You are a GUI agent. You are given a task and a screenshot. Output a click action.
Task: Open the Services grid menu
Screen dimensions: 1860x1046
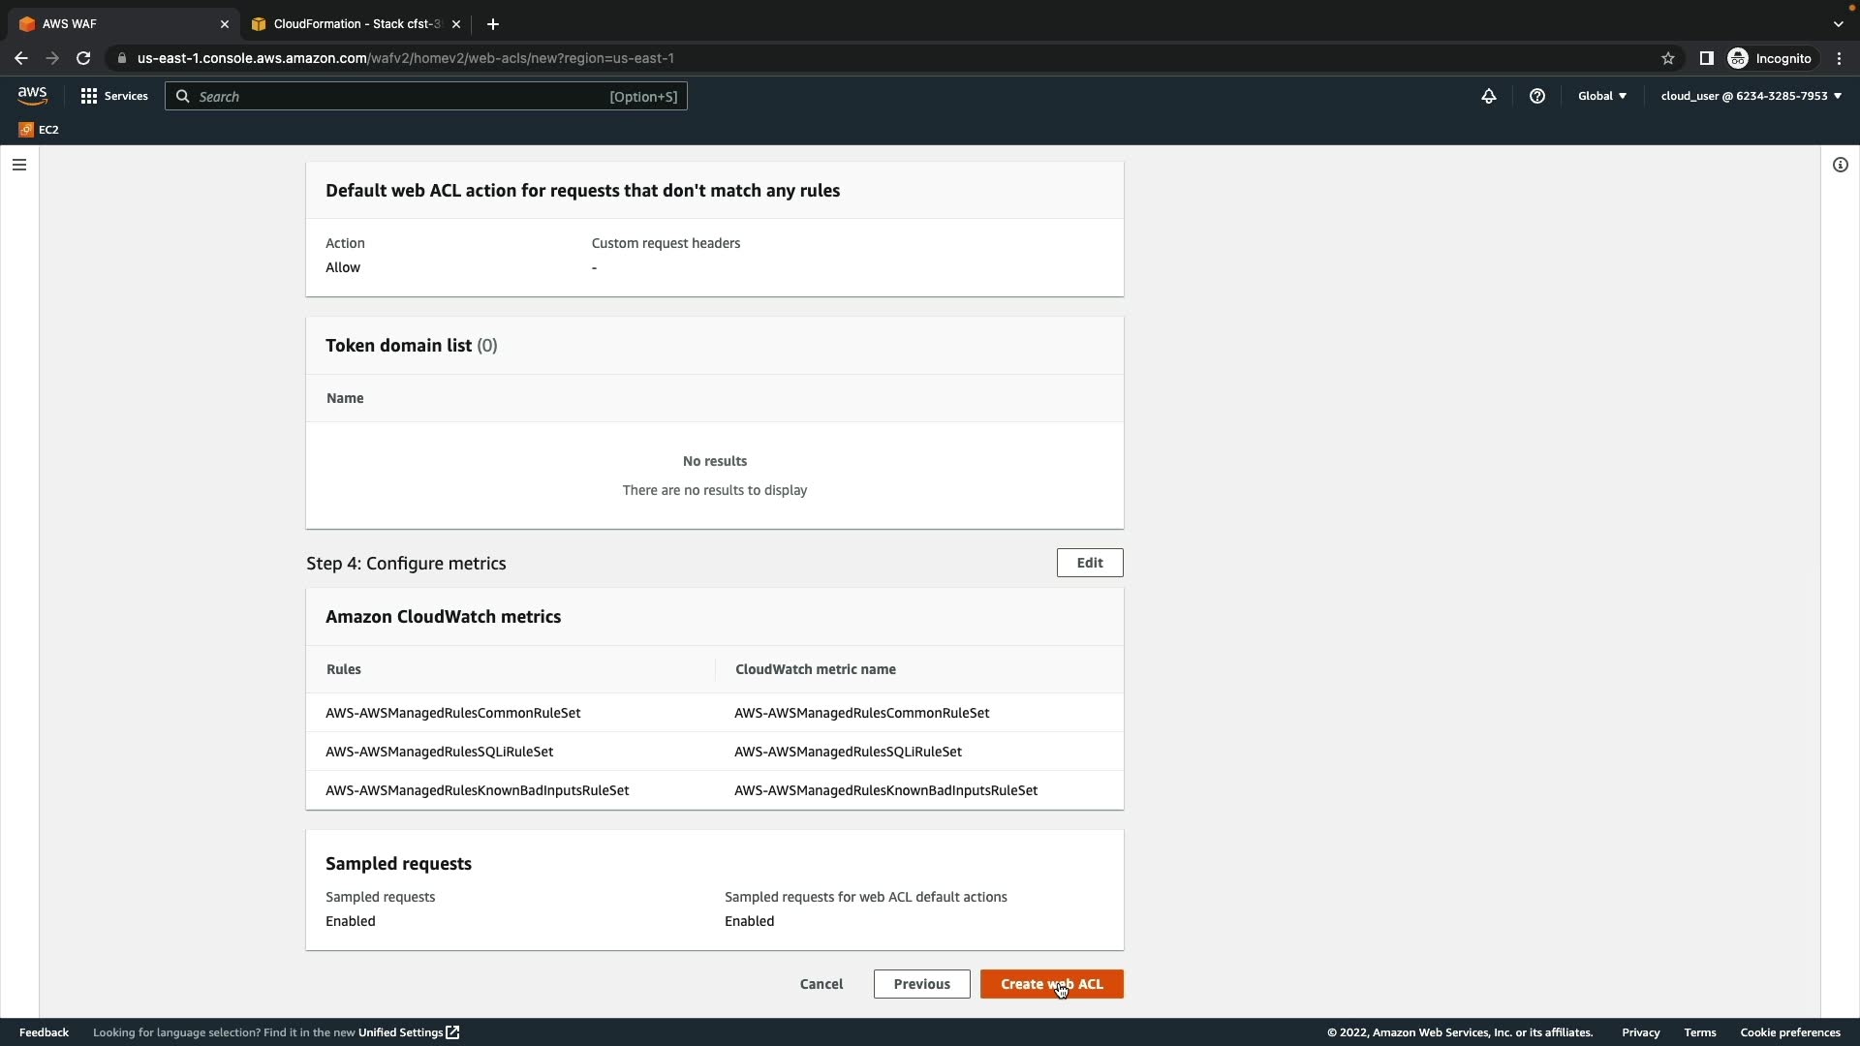point(114,96)
